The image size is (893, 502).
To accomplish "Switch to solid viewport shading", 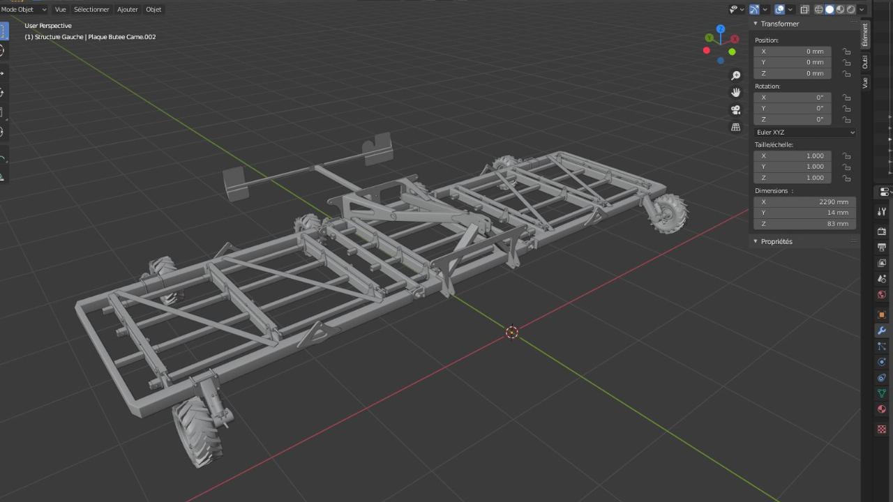I will click(x=830, y=9).
